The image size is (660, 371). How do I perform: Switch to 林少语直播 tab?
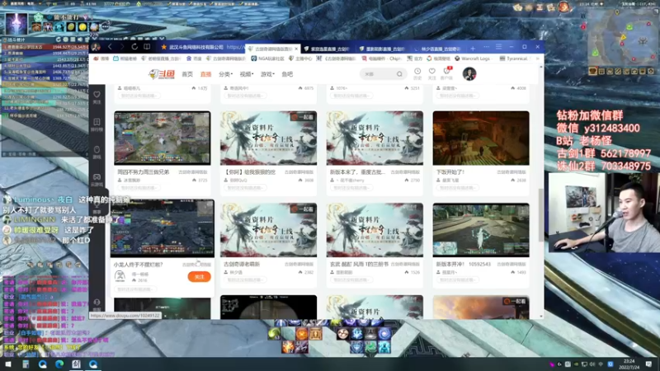[438, 49]
